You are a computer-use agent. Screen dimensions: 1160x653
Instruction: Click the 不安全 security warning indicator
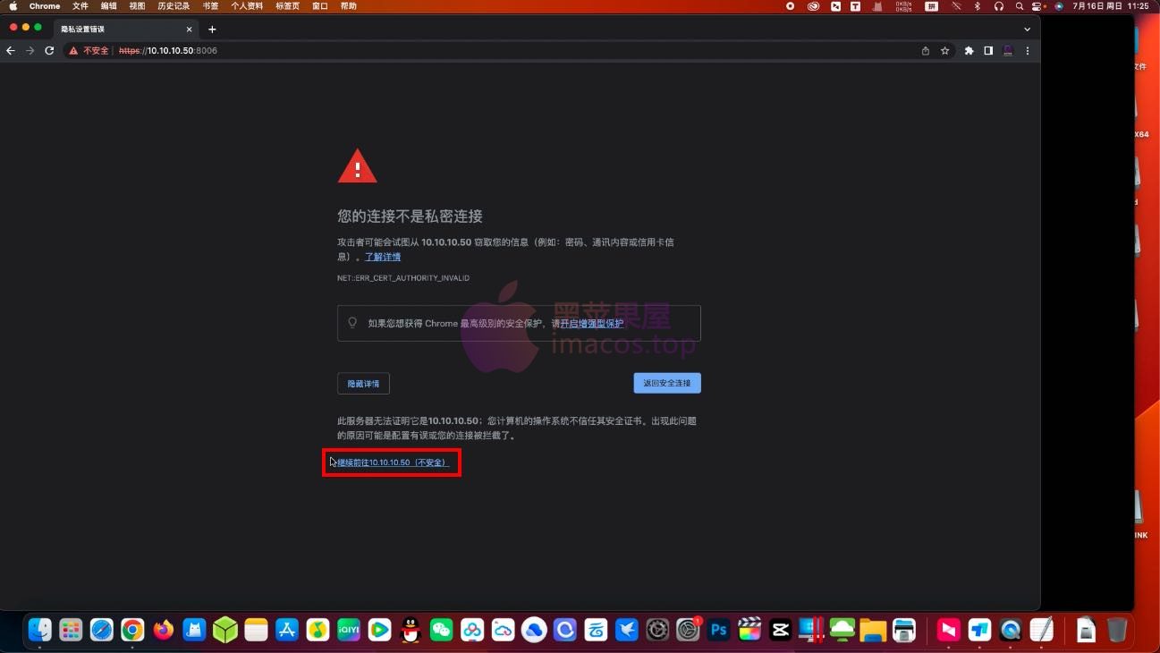89,51
